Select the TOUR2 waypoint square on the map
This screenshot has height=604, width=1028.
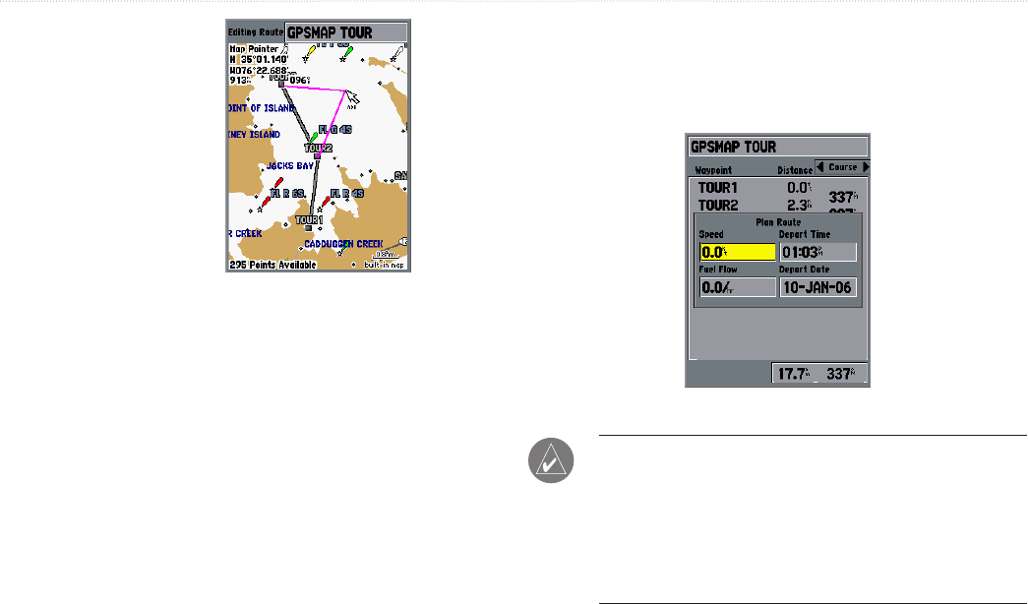318,156
